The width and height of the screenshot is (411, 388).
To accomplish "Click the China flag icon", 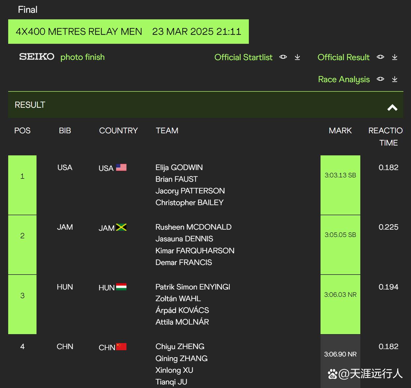I will tap(121, 347).
